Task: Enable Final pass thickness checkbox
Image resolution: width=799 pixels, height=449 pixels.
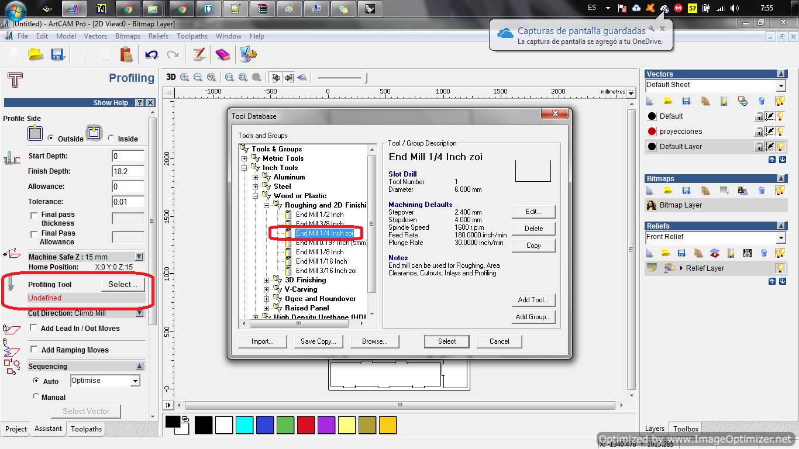Action: tap(34, 215)
